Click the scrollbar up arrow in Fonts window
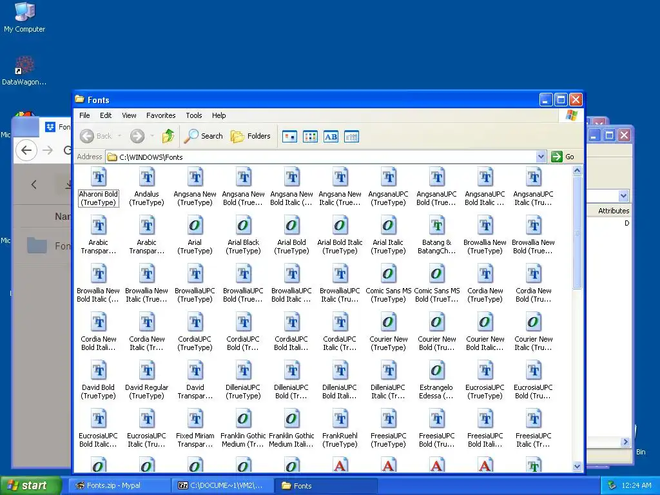Screen dimensions: 660x495 [577, 170]
